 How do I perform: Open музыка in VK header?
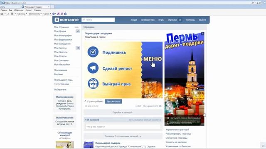coord(172,20)
